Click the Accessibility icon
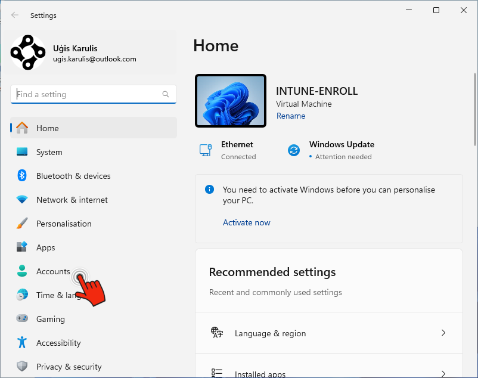Screen dimensions: 478x378 (x=20, y=343)
